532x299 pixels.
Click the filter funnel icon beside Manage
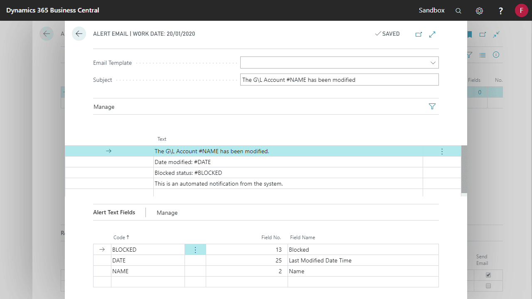[x=432, y=107]
